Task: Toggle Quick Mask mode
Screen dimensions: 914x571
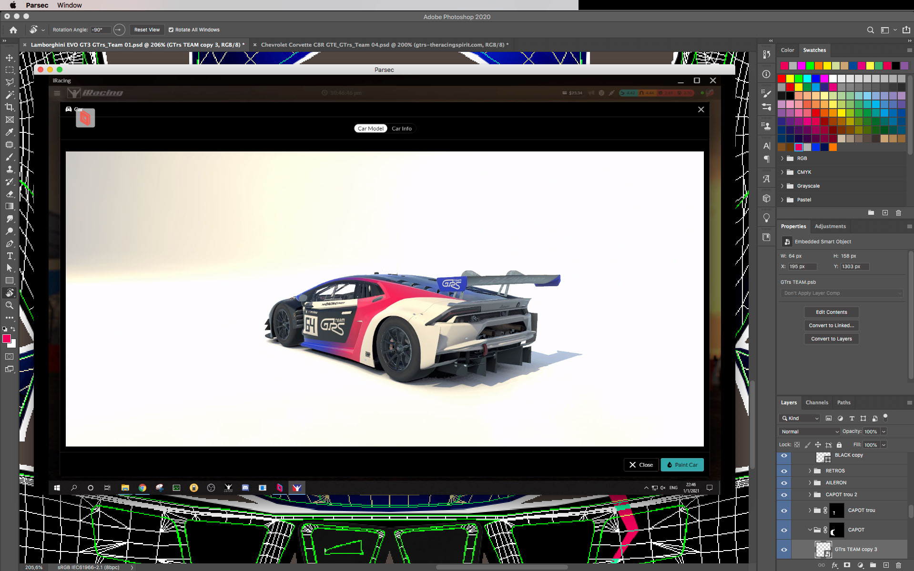Action: click(x=10, y=356)
